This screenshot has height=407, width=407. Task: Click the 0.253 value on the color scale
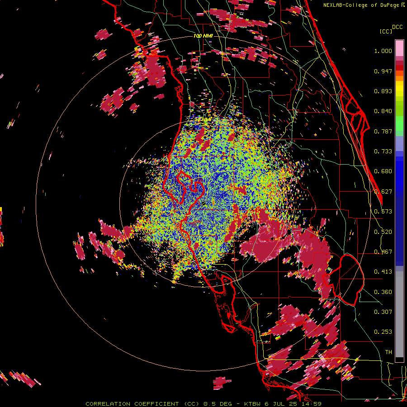pos(383,332)
